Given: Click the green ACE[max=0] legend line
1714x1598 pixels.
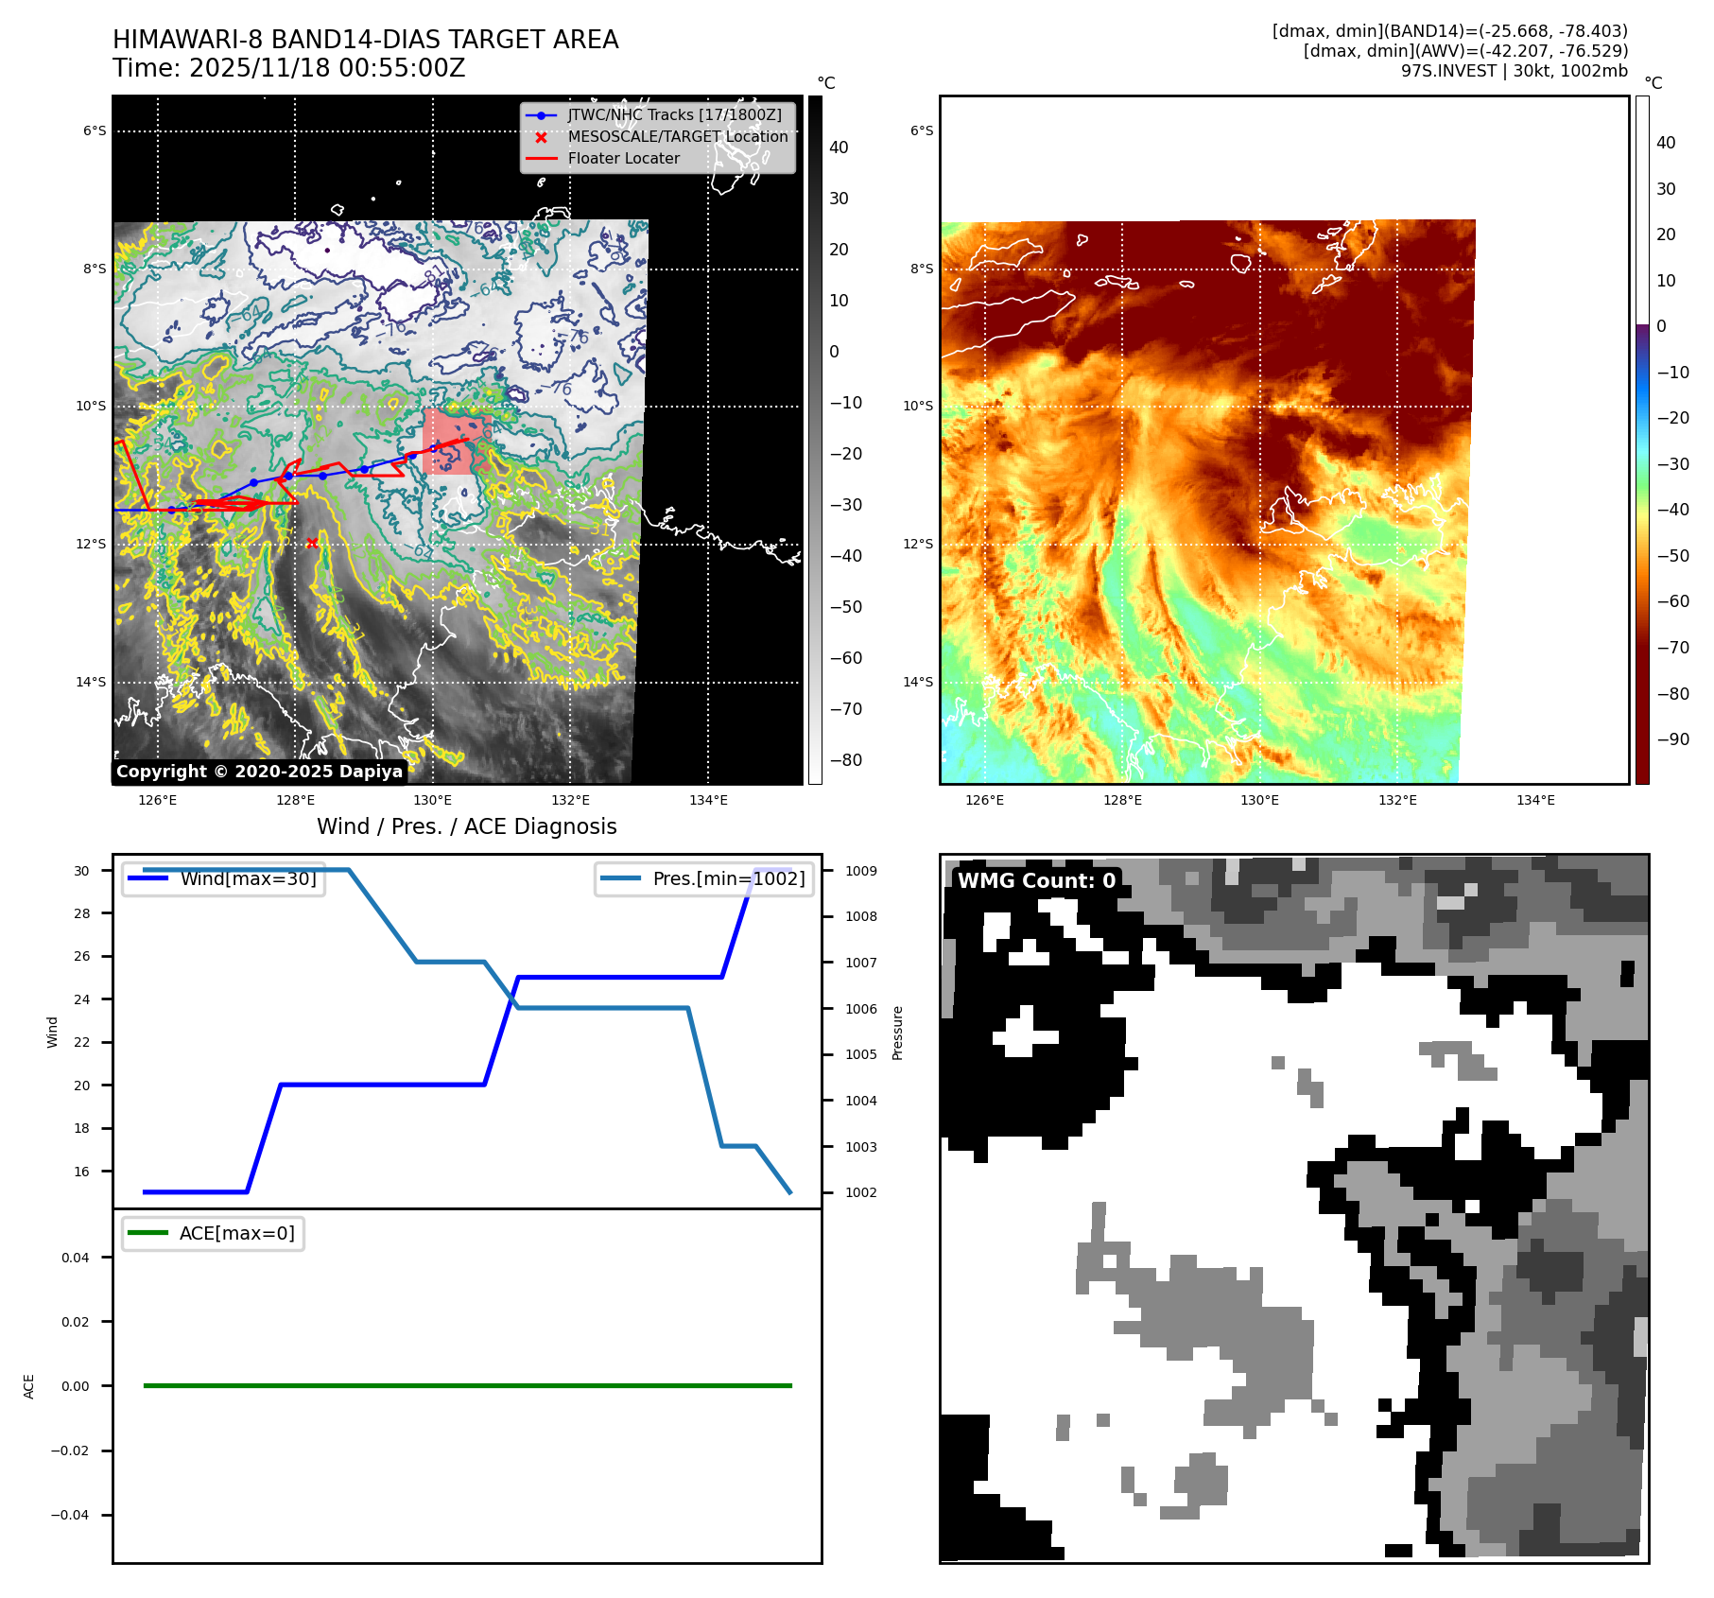Looking at the screenshot, I should coord(147,1233).
